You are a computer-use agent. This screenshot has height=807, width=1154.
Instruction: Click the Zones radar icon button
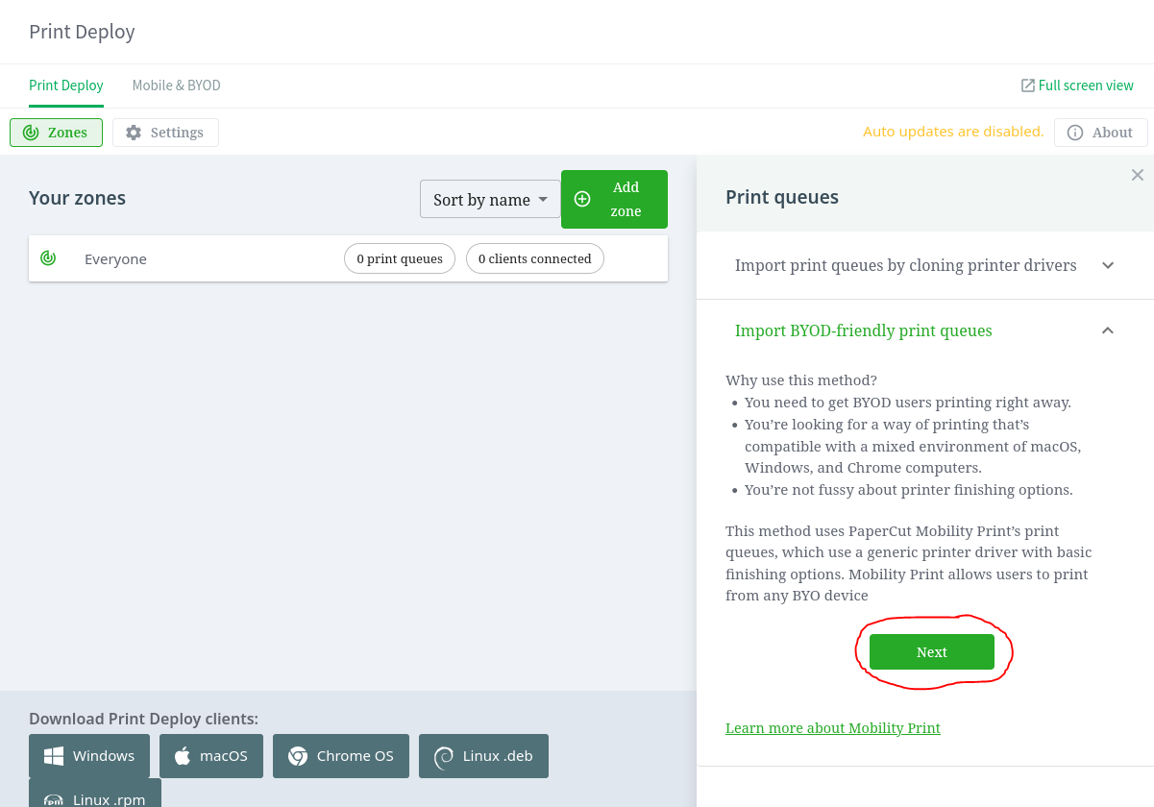click(31, 133)
